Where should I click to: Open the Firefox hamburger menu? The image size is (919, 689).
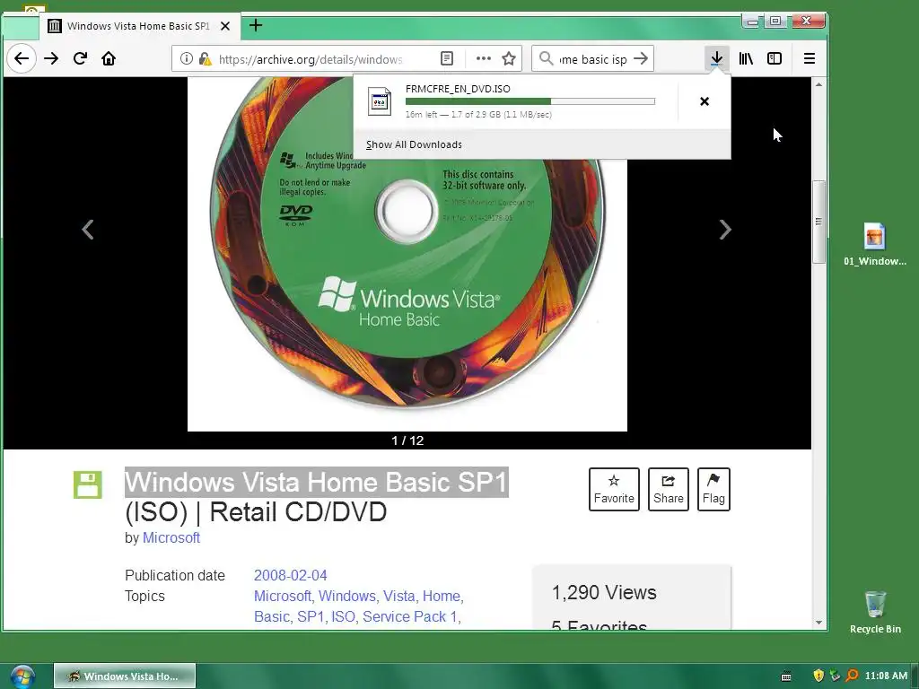(810, 58)
